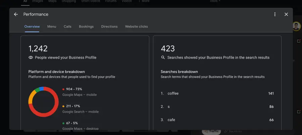Click the magnifier icon beside Searches showed

point(163,58)
